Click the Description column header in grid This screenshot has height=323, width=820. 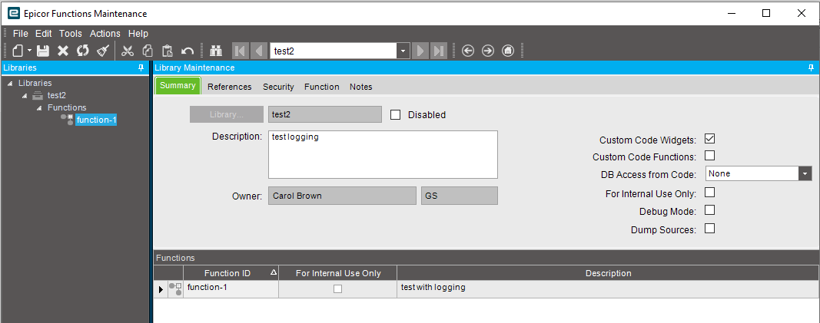pyautogui.click(x=608, y=273)
